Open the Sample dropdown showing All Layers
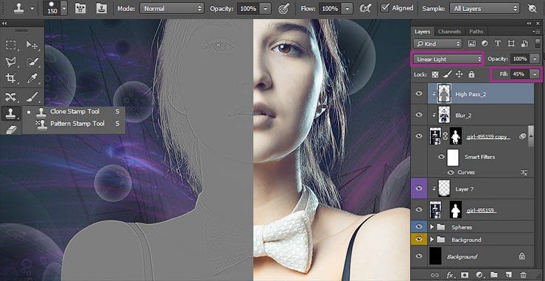 coord(485,9)
